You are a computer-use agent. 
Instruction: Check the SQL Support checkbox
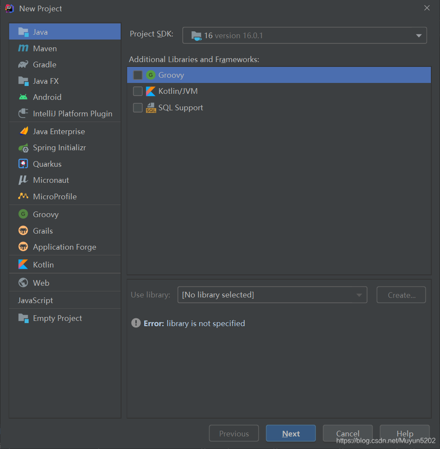click(138, 108)
